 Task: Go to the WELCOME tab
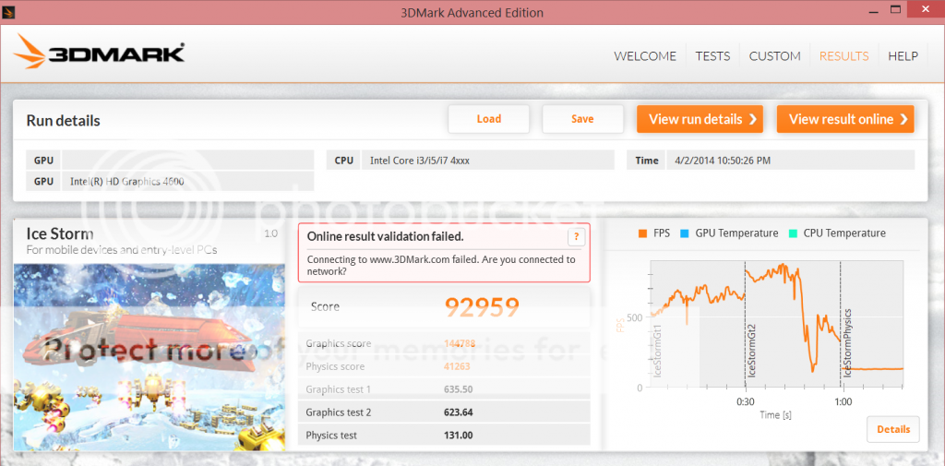point(645,56)
